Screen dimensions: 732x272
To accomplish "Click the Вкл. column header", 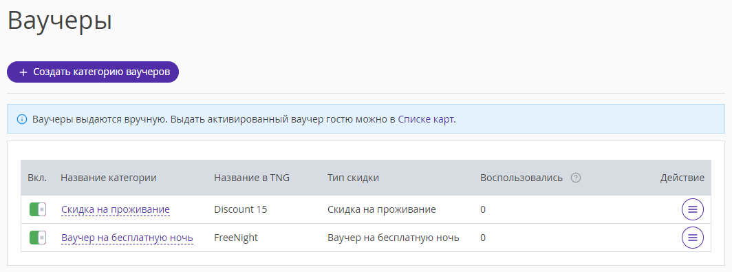I will tap(37, 178).
